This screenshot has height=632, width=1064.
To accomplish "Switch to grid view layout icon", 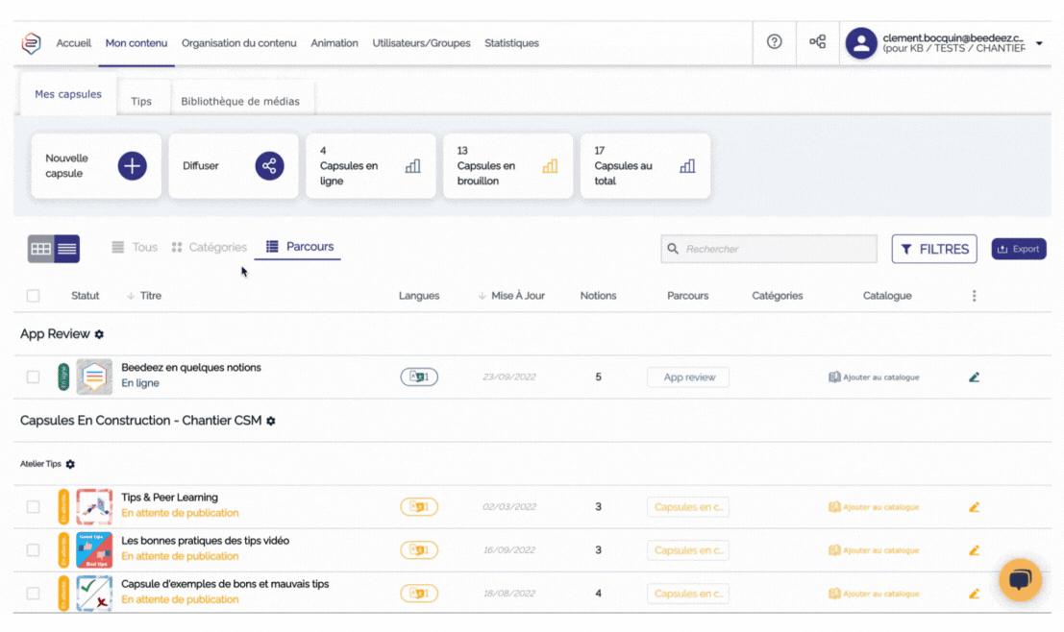I will [41, 249].
